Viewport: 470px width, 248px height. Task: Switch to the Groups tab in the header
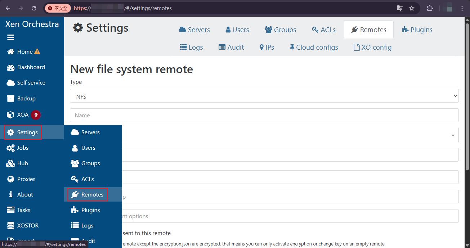280,30
